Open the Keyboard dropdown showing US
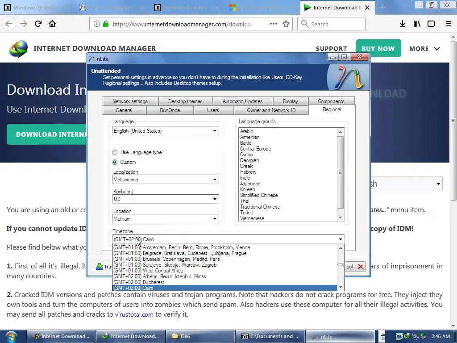This screenshot has width=457, height=343. pyautogui.click(x=165, y=199)
